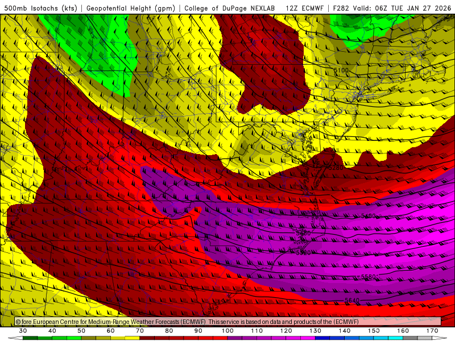Click the 30 value on the color scale

23,331
